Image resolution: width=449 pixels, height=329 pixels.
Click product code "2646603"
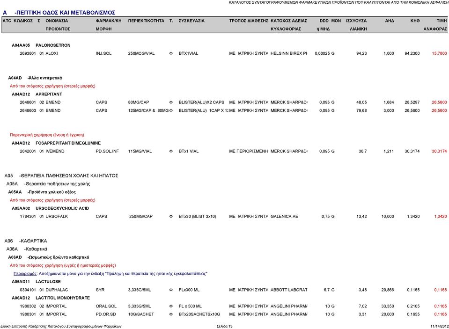[x=28, y=110]
